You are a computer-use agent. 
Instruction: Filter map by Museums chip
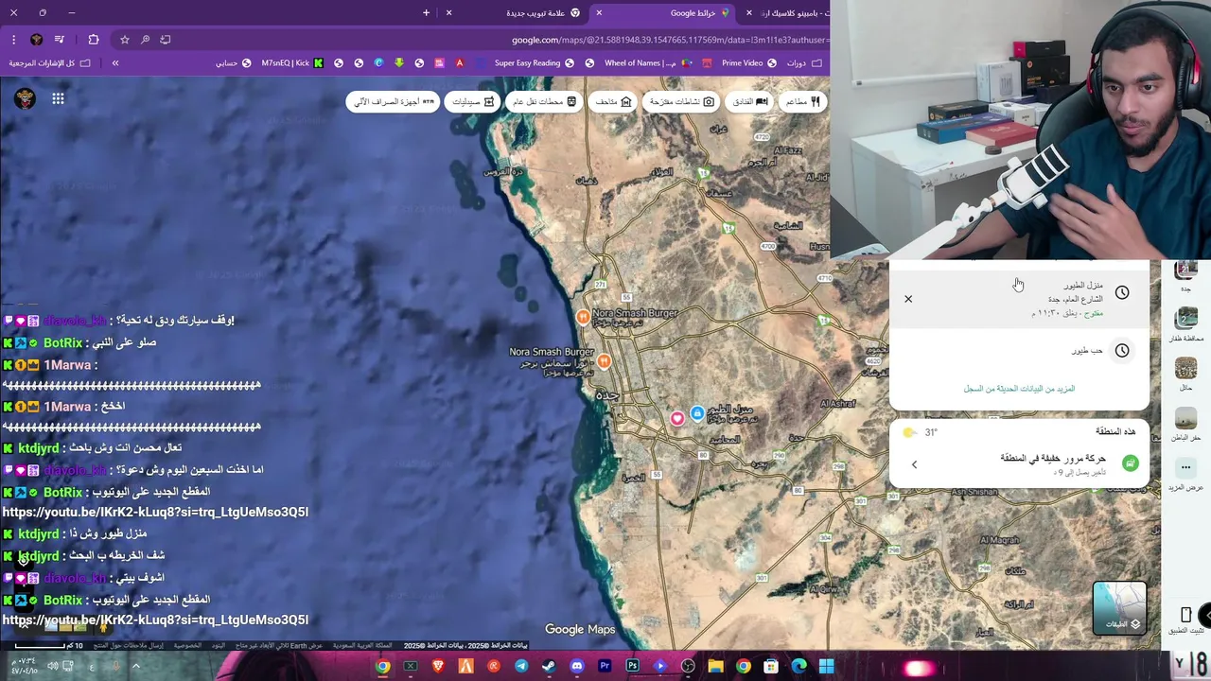(x=612, y=101)
